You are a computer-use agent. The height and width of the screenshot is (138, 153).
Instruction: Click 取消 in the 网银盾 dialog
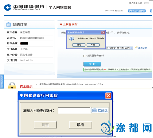click(80, 125)
